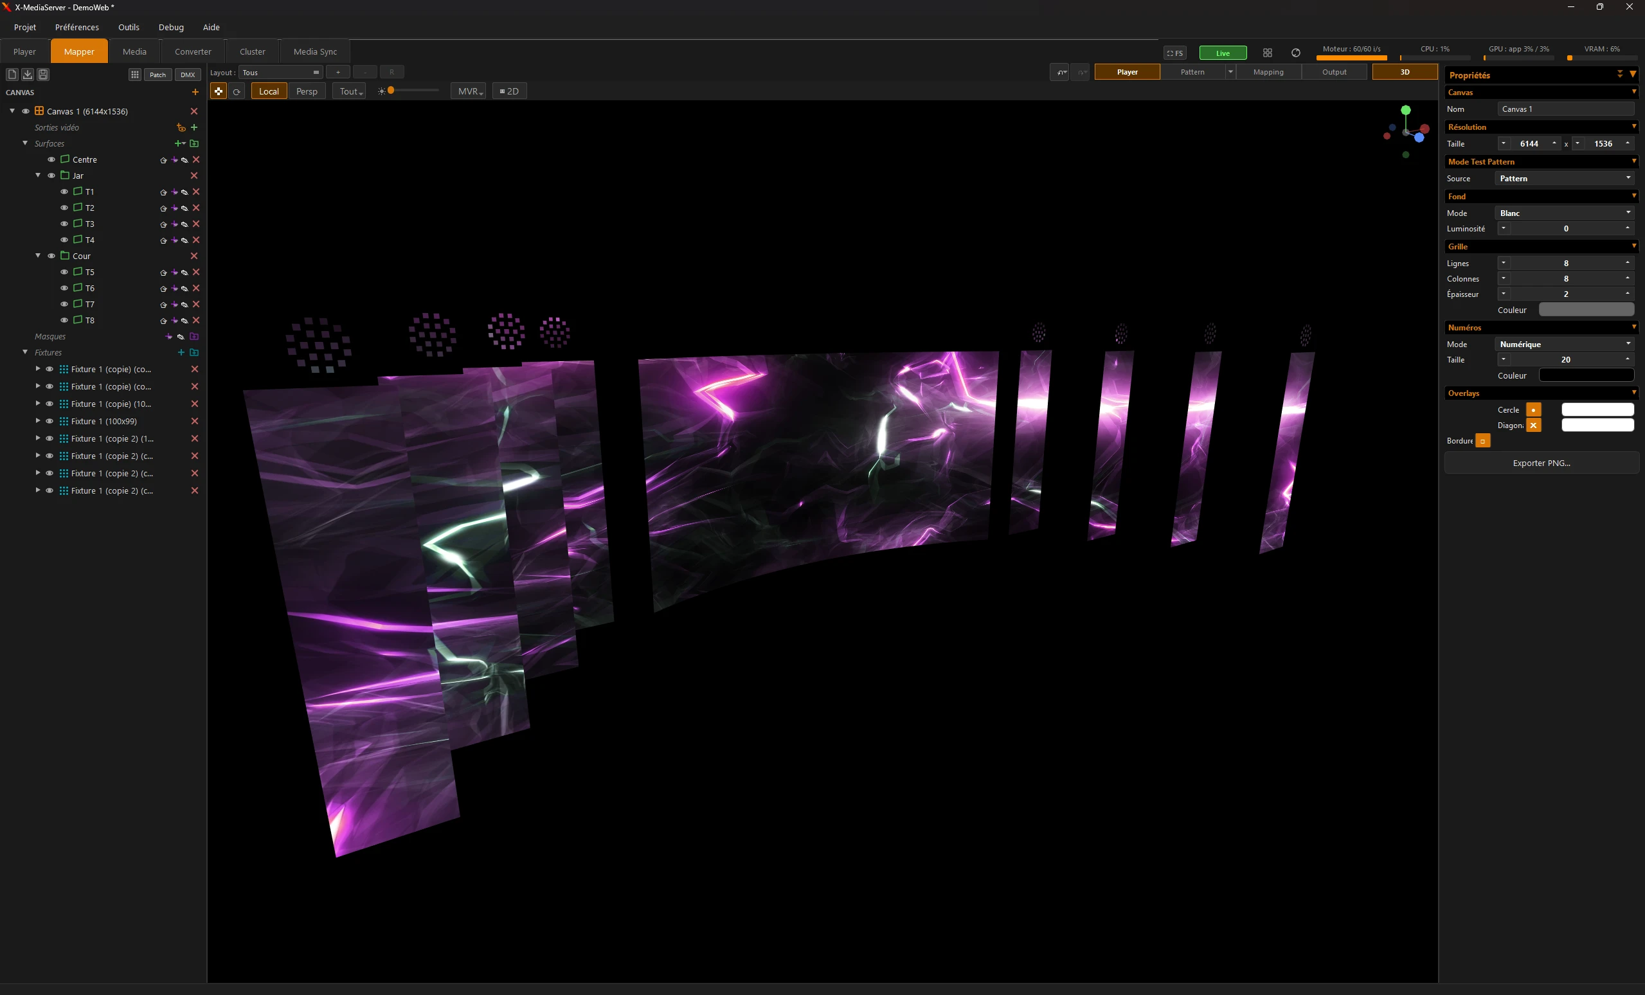The image size is (1645, 995).
Task: Delete surface T5 with its red X
Action: click(x=196, y=273)
